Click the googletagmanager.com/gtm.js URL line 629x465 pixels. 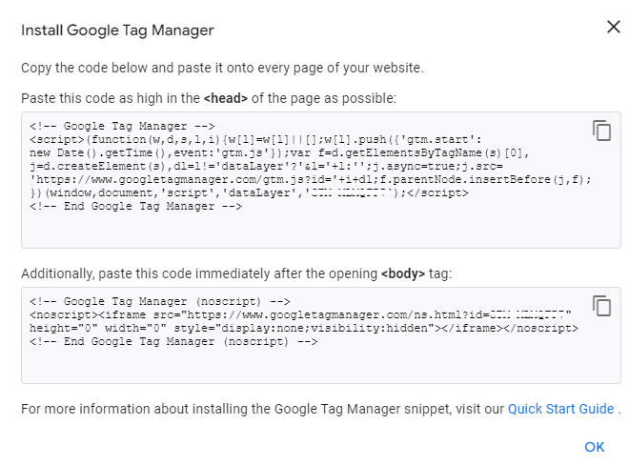pos(310,179)
